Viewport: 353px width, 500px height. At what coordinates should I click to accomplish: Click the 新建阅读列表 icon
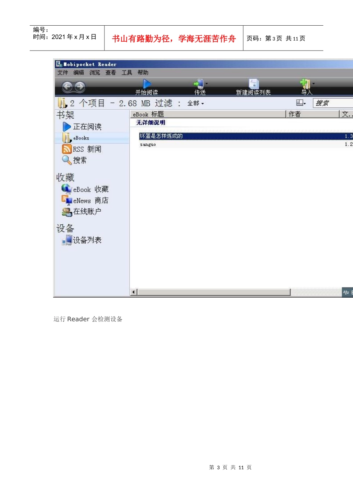pyautogui.click(x=253, y=84)
